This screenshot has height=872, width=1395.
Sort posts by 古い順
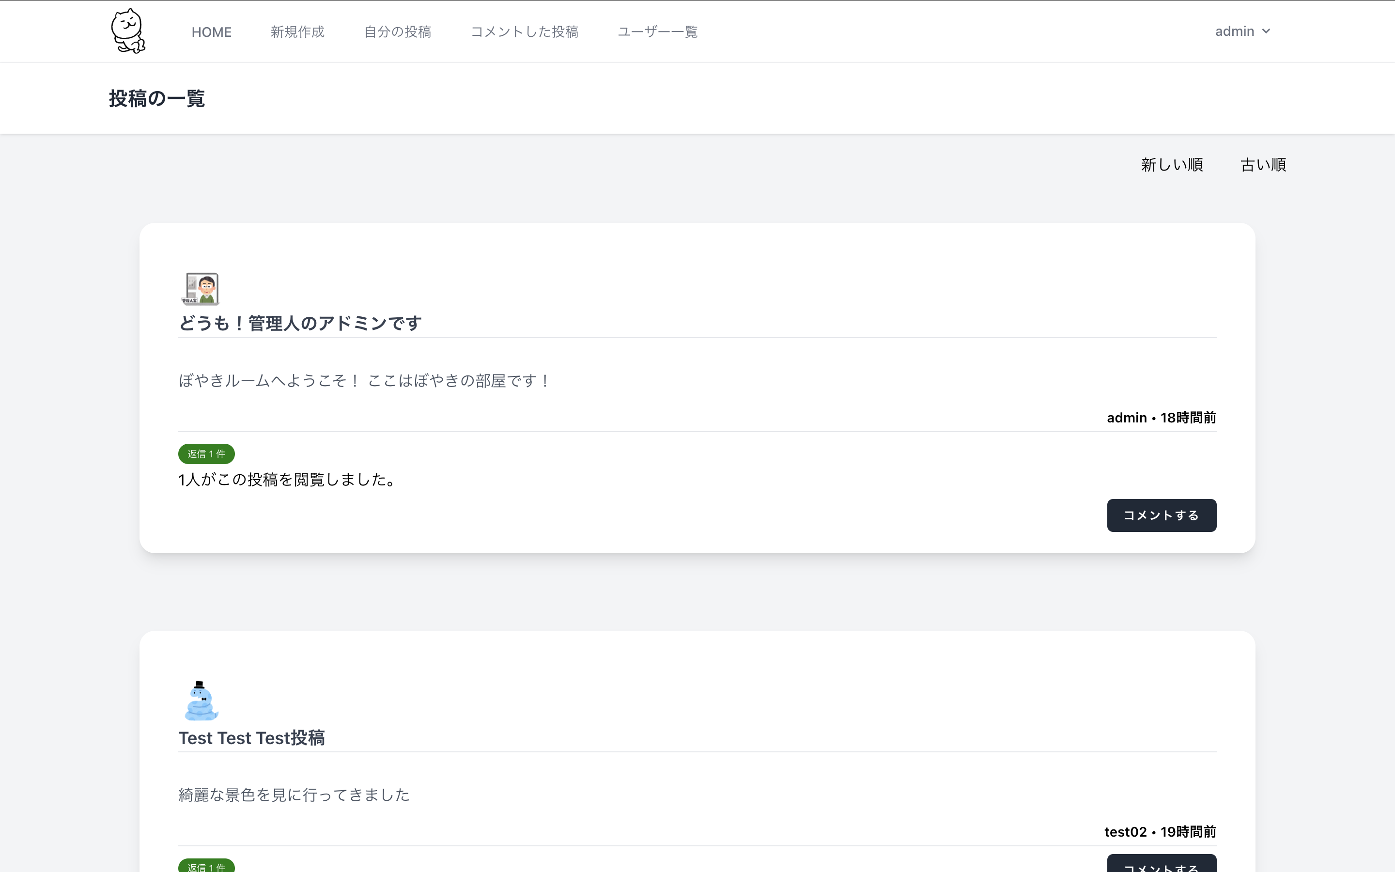click(x=1263, y=165)
